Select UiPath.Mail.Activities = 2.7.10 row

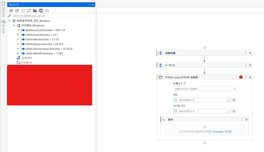tap(42, 40)
